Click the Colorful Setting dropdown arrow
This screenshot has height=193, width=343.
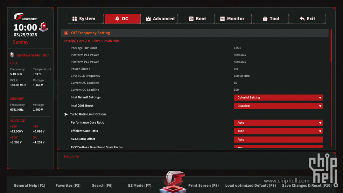(320, 98)
